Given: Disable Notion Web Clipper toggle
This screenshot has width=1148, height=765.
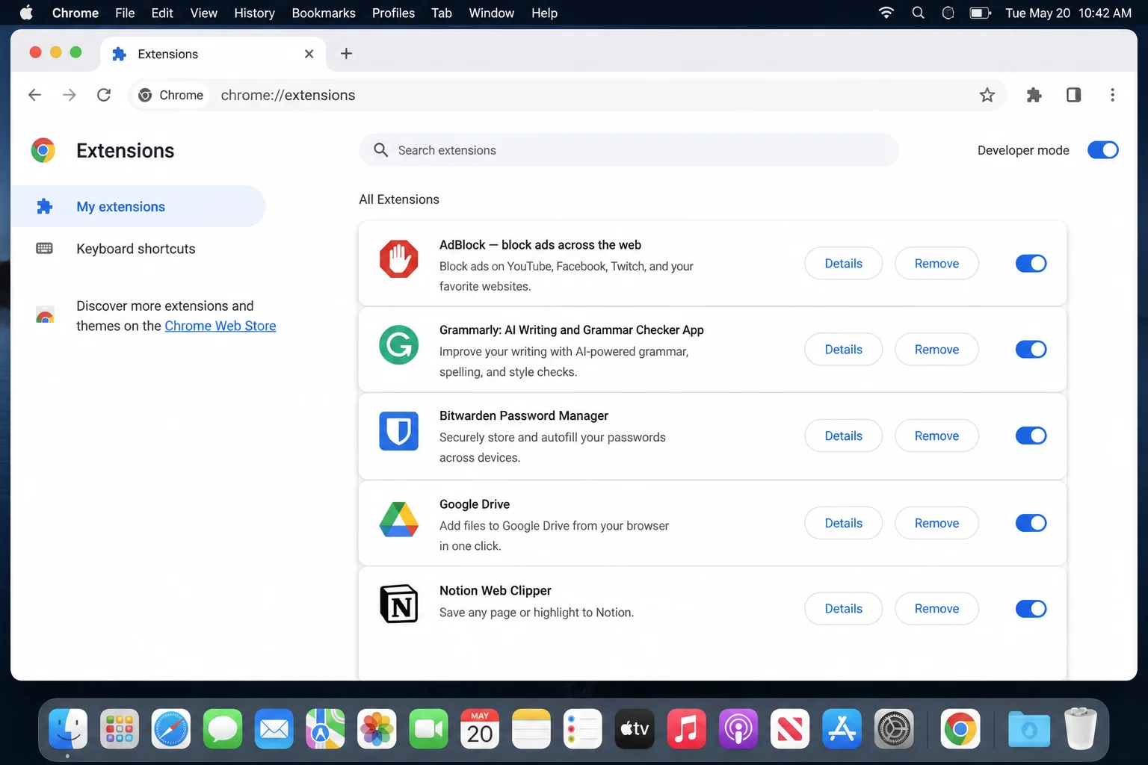Looking at the screenshot, I should (1031, 609).
